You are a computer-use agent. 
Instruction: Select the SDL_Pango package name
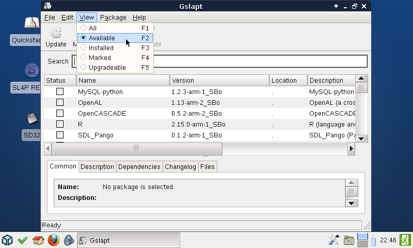coord(96,135)
